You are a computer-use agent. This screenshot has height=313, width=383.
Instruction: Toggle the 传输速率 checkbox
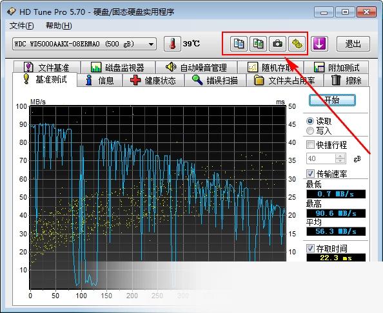(310, 174)
